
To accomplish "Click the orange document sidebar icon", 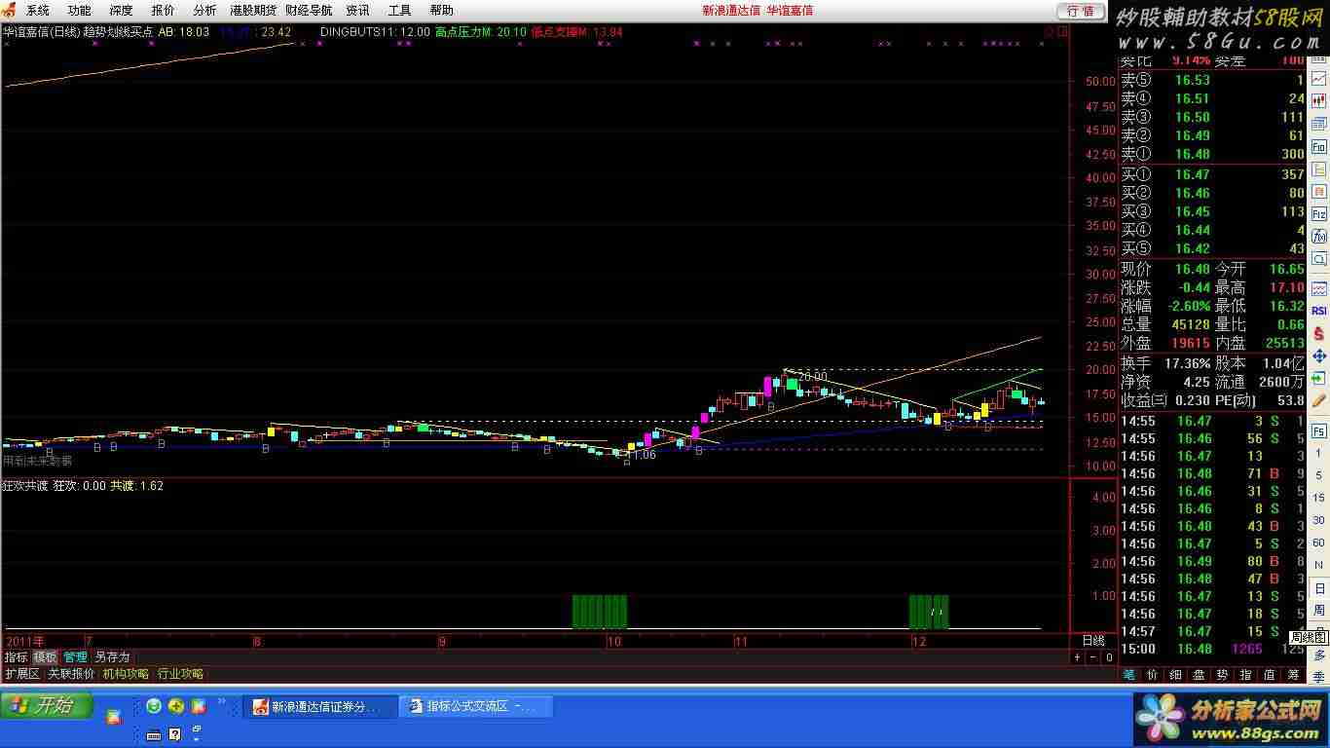I will click(x=1319, y=192).
